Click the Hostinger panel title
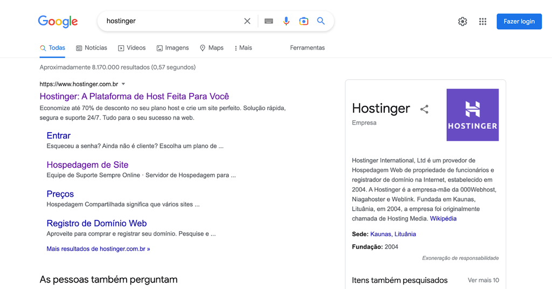The height and width of the screenshot is (289, 552). 381,108
